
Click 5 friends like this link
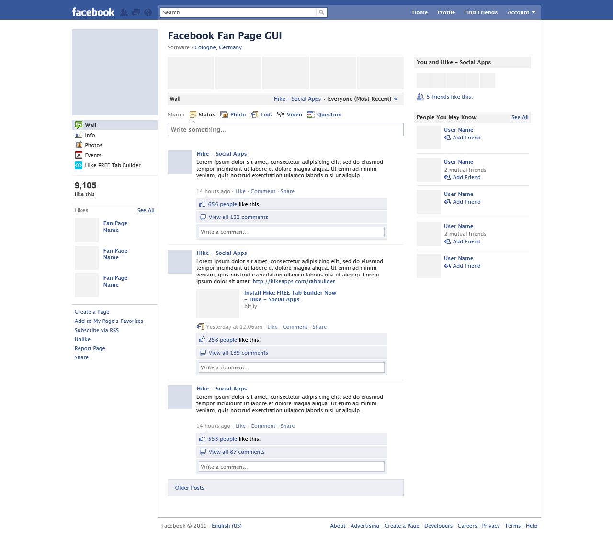tap(450, 97)
